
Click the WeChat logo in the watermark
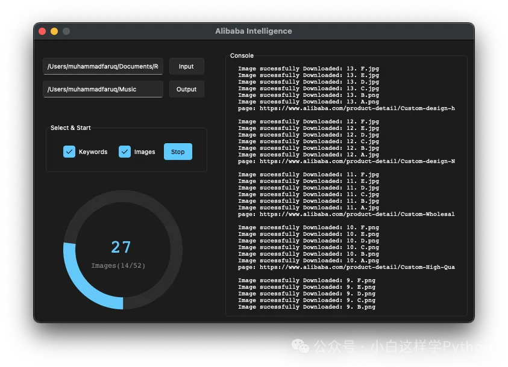[x=301, y=346]
